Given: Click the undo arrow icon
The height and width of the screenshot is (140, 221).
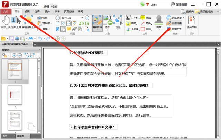Looking at the screenshot, I should pos(40,39).
